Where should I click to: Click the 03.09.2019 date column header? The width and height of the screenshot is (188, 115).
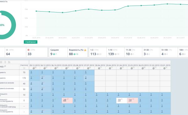(x=67, y=66)
